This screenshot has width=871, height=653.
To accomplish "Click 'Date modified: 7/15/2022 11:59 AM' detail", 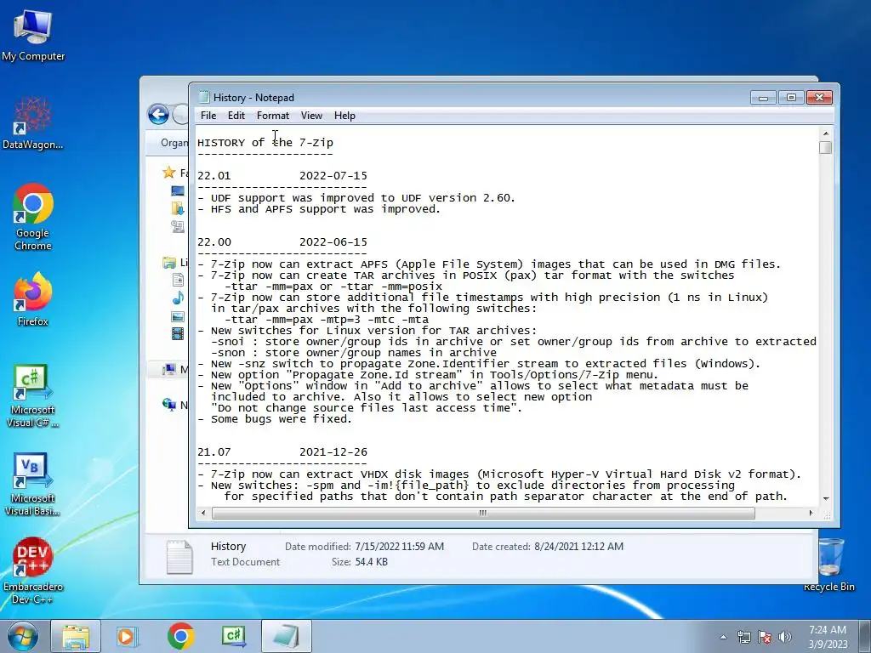I will click(364, 547).
